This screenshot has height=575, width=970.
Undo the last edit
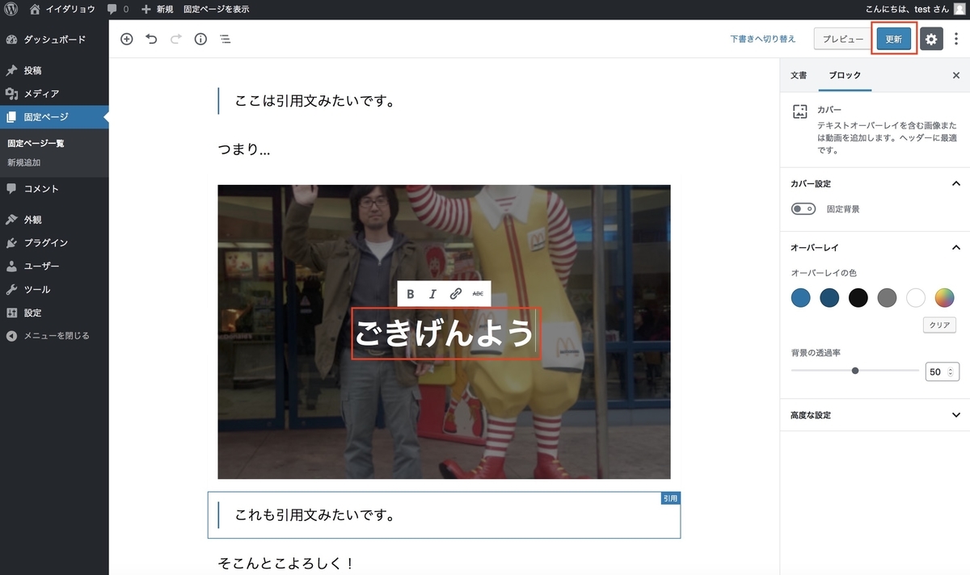point(151,39)
